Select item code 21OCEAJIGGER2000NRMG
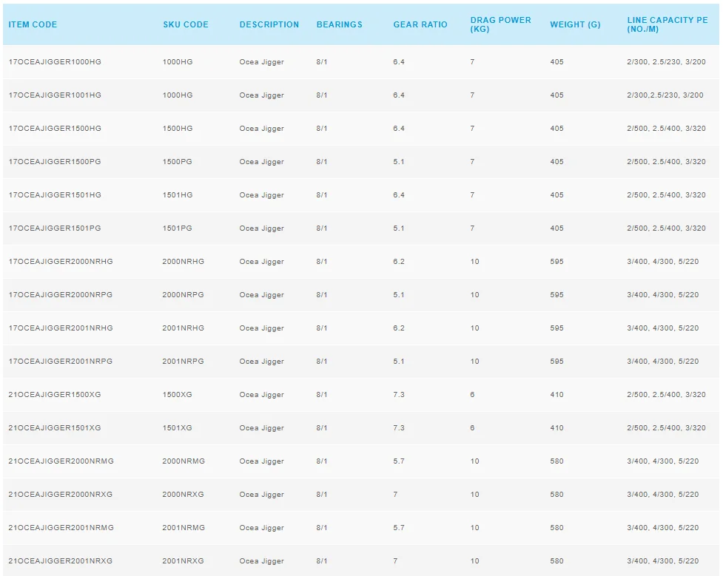 pyautogui.click(x=61, y=461)
